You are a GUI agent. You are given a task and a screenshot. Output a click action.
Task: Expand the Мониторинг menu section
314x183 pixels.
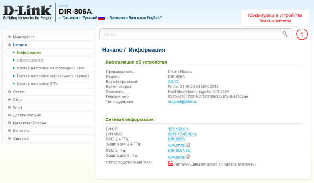point(50,37)
